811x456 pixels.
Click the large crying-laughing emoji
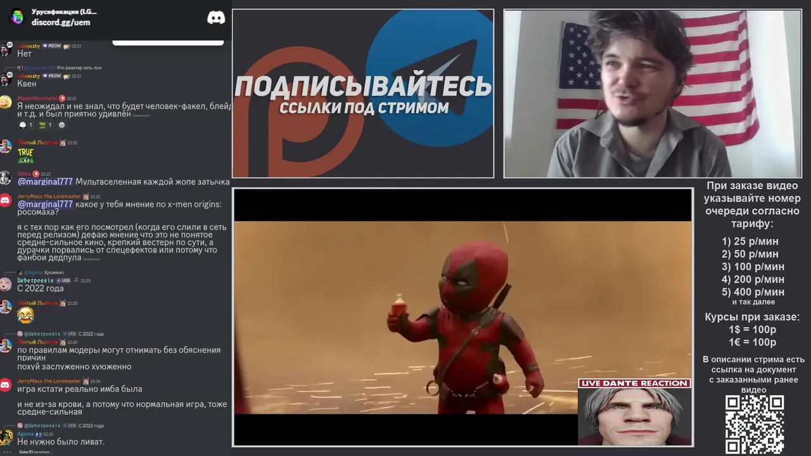pyautogui.click(x=25, y=315)
